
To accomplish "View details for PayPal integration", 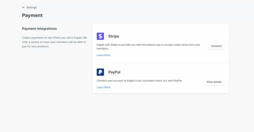I will (214, 82).
